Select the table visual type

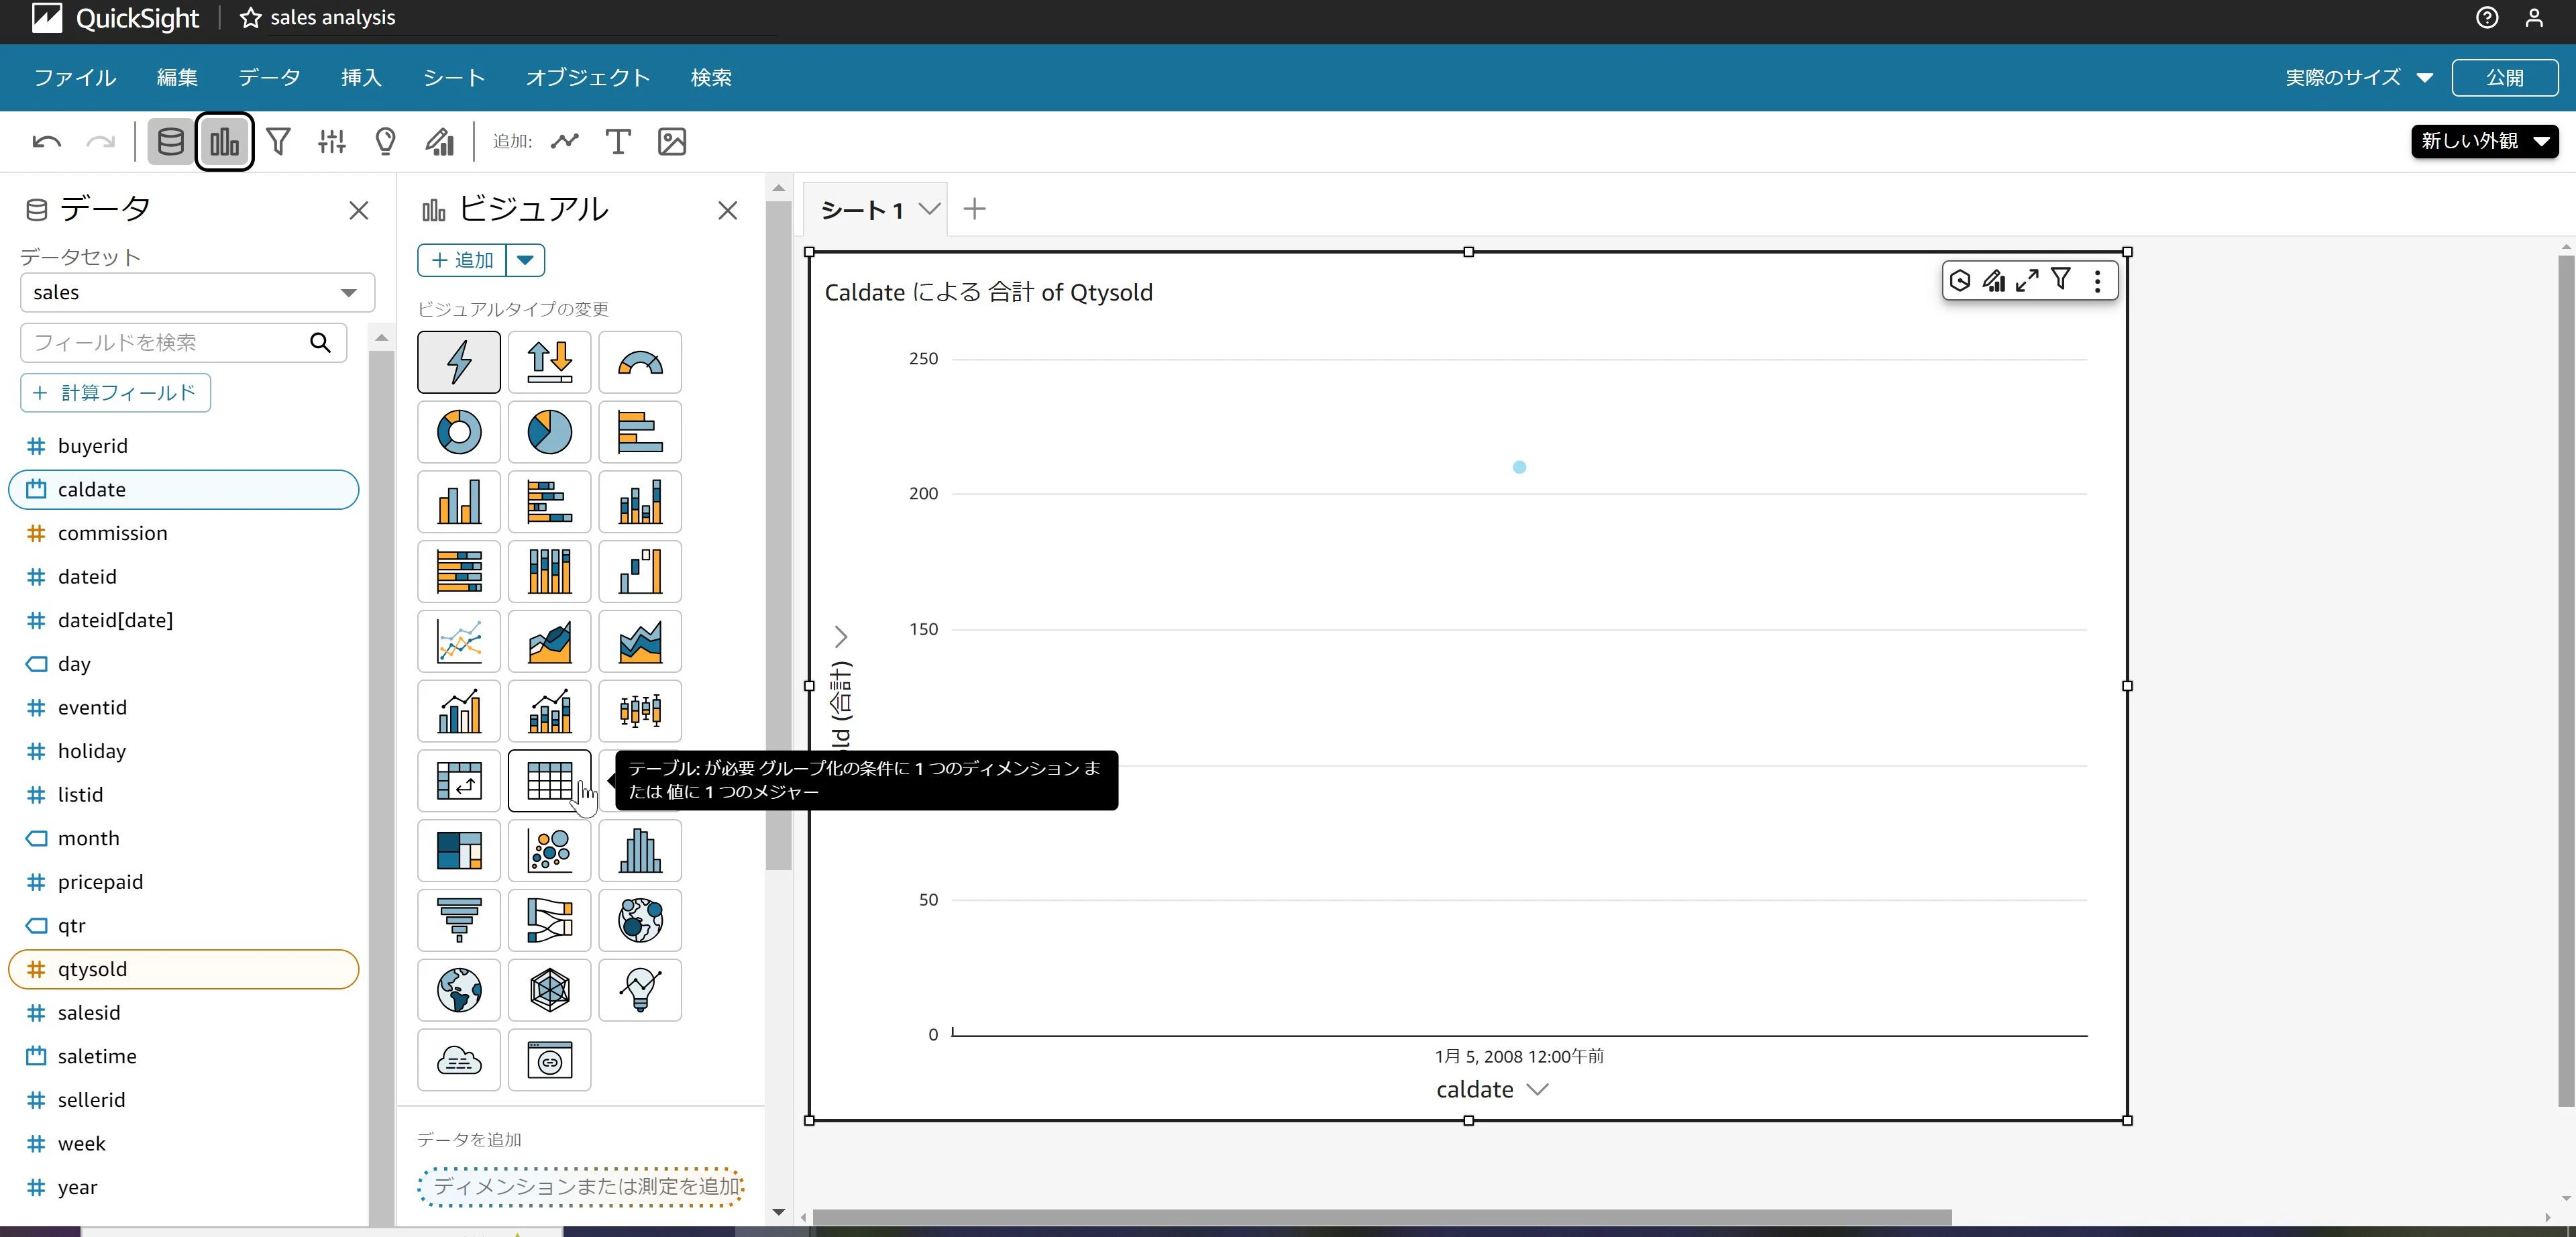coord(549,781)
